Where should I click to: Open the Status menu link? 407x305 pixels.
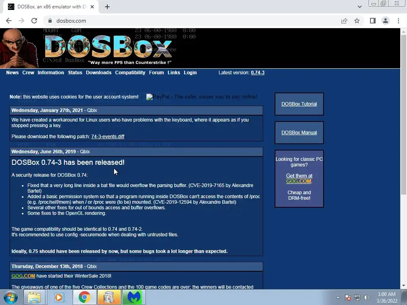(x=75, y=73)
